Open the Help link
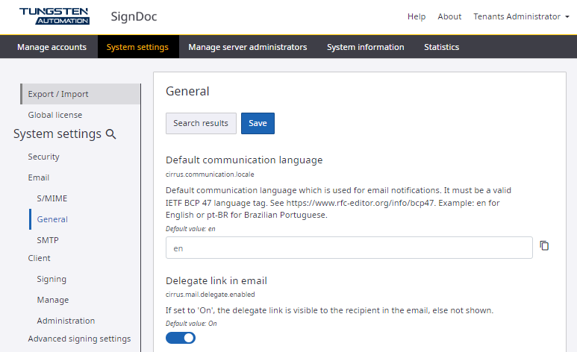 tap(417, 16)
